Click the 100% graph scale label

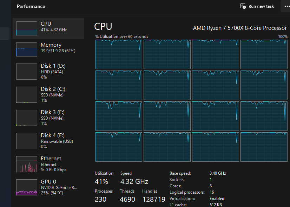click(283, 36)
